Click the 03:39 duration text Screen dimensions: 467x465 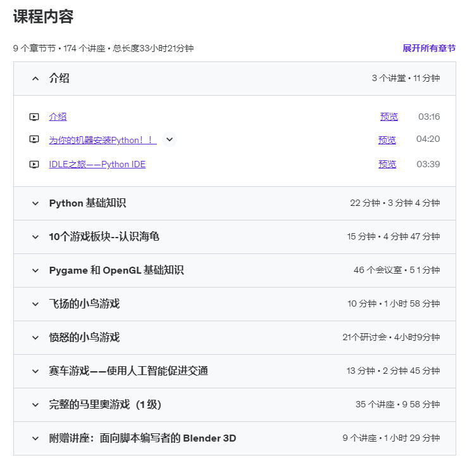pyautogui.click(x=428, y=164)
